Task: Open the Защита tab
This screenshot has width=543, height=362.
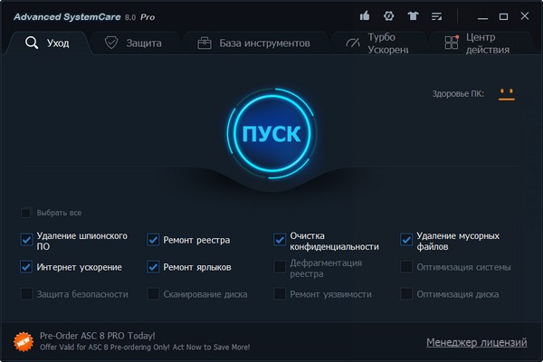Action: (x=134, y=43)
